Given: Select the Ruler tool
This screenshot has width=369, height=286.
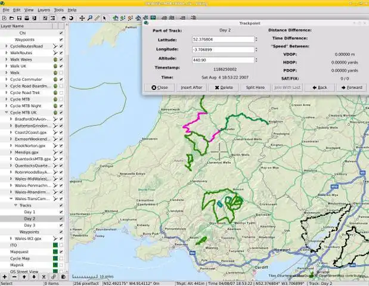Looking at the screenshot, I should 97,18.
